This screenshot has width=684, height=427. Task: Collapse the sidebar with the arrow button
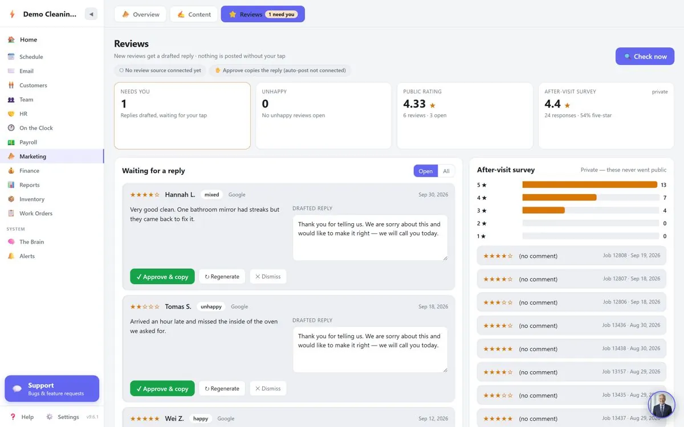[91, 14]
